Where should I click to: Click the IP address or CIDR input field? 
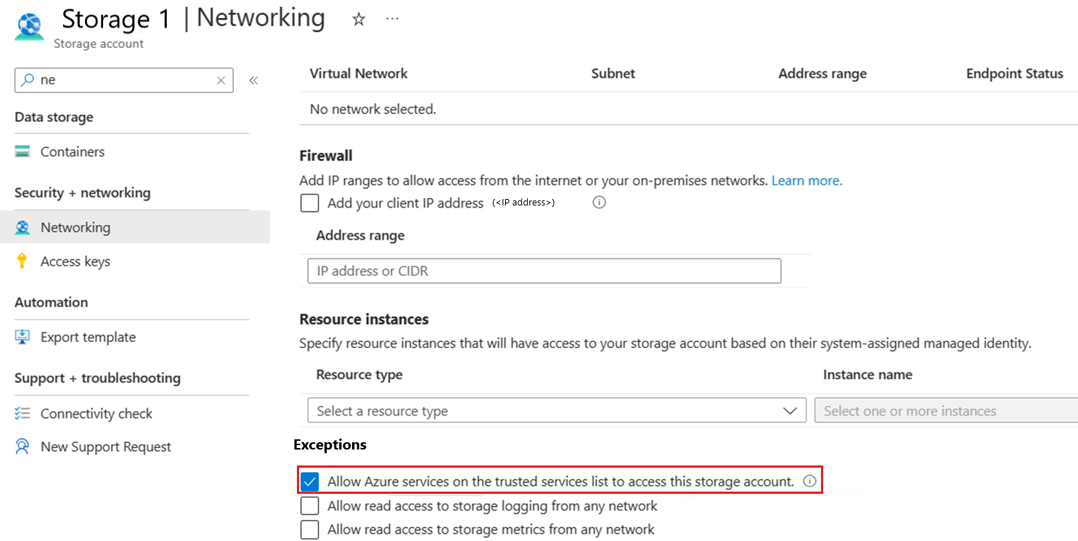click(x=544, y=271)
